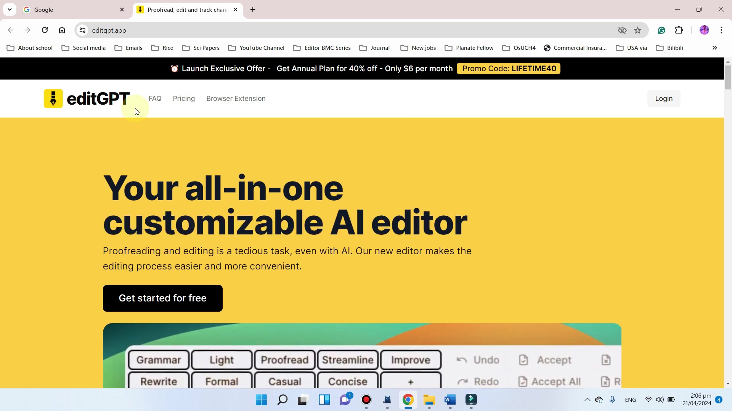732x411 pixels.
Task: Click the scrollbar down arrow
Action: 728,384
